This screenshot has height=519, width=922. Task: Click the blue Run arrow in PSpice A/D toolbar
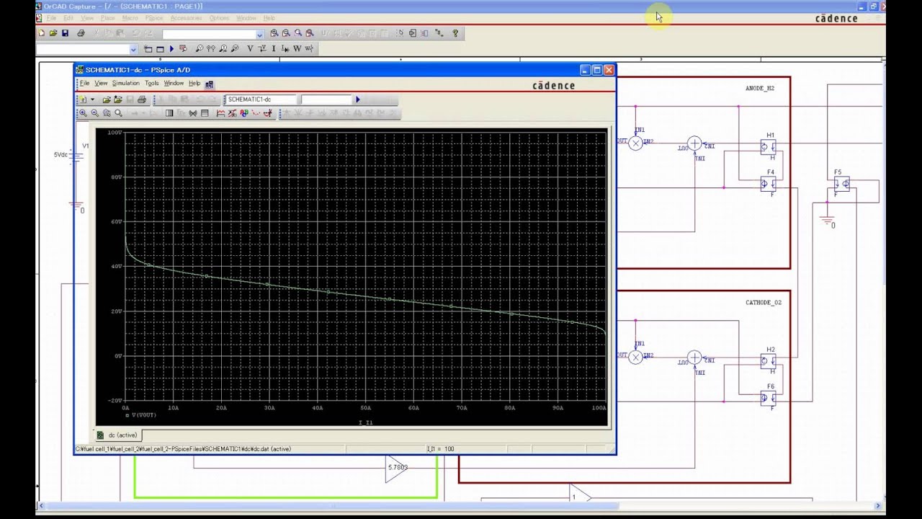point(357,99)
